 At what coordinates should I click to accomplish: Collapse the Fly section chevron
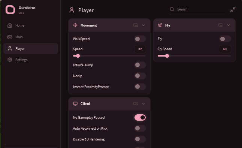[x=229, y=25]
